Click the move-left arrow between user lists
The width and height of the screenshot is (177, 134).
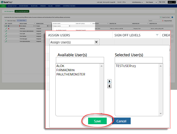[x=109, y=86]
